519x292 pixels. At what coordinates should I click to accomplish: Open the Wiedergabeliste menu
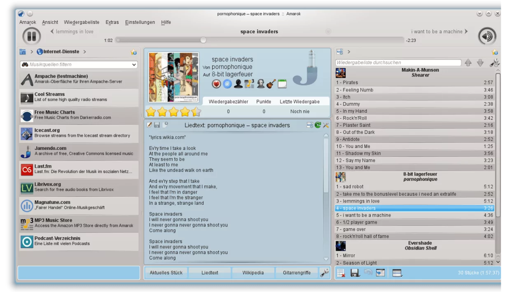coord(82,22)
